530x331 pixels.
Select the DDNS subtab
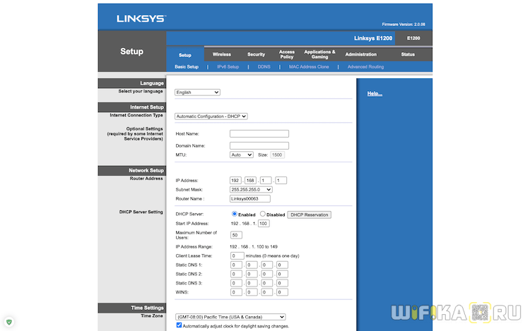click(264, 67)
